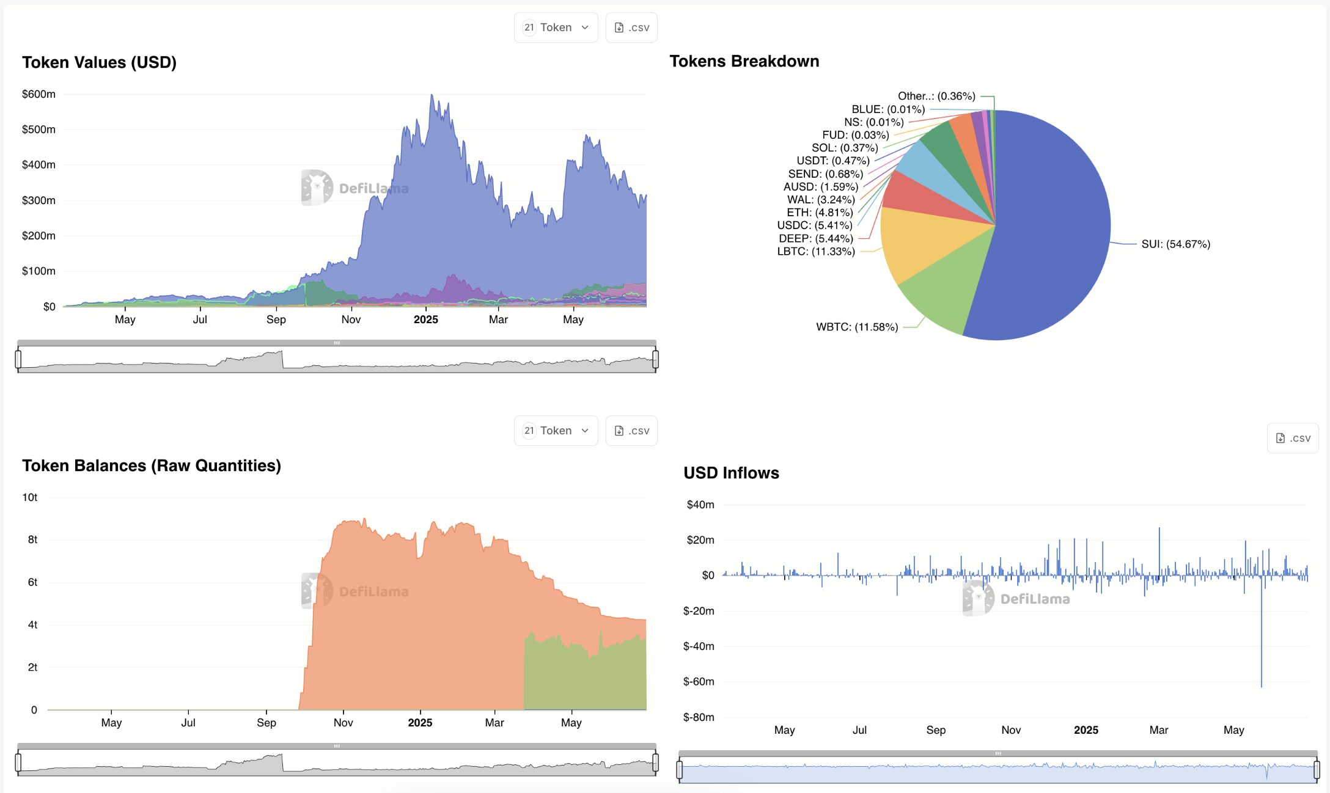Open the Token Balances token dropdown
This screenshot has width=1330, height=793.
(556, 431)
